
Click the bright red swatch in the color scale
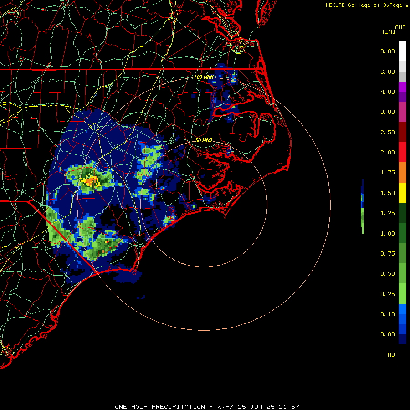click(402, 152)
